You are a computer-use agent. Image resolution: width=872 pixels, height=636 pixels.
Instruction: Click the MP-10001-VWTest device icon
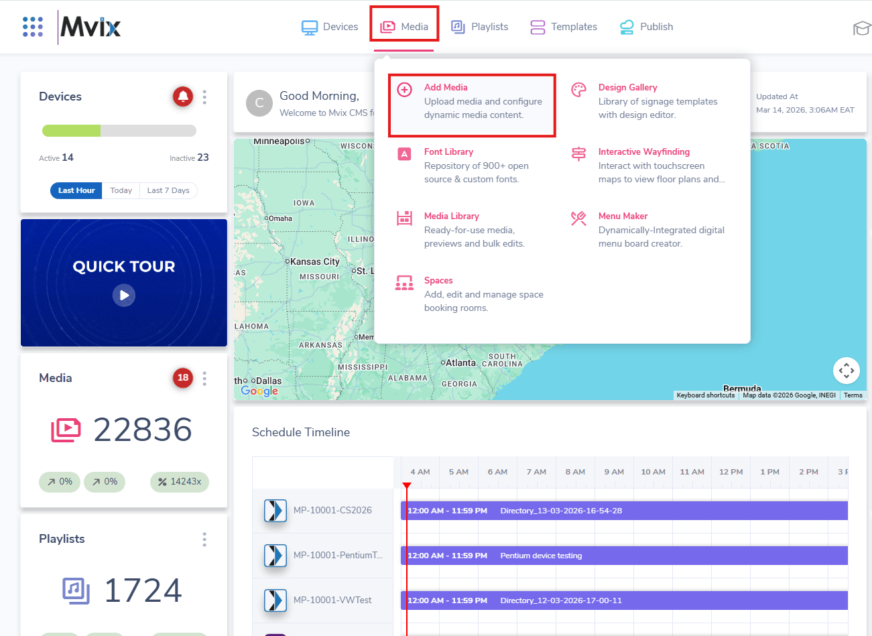click(275, 600)
